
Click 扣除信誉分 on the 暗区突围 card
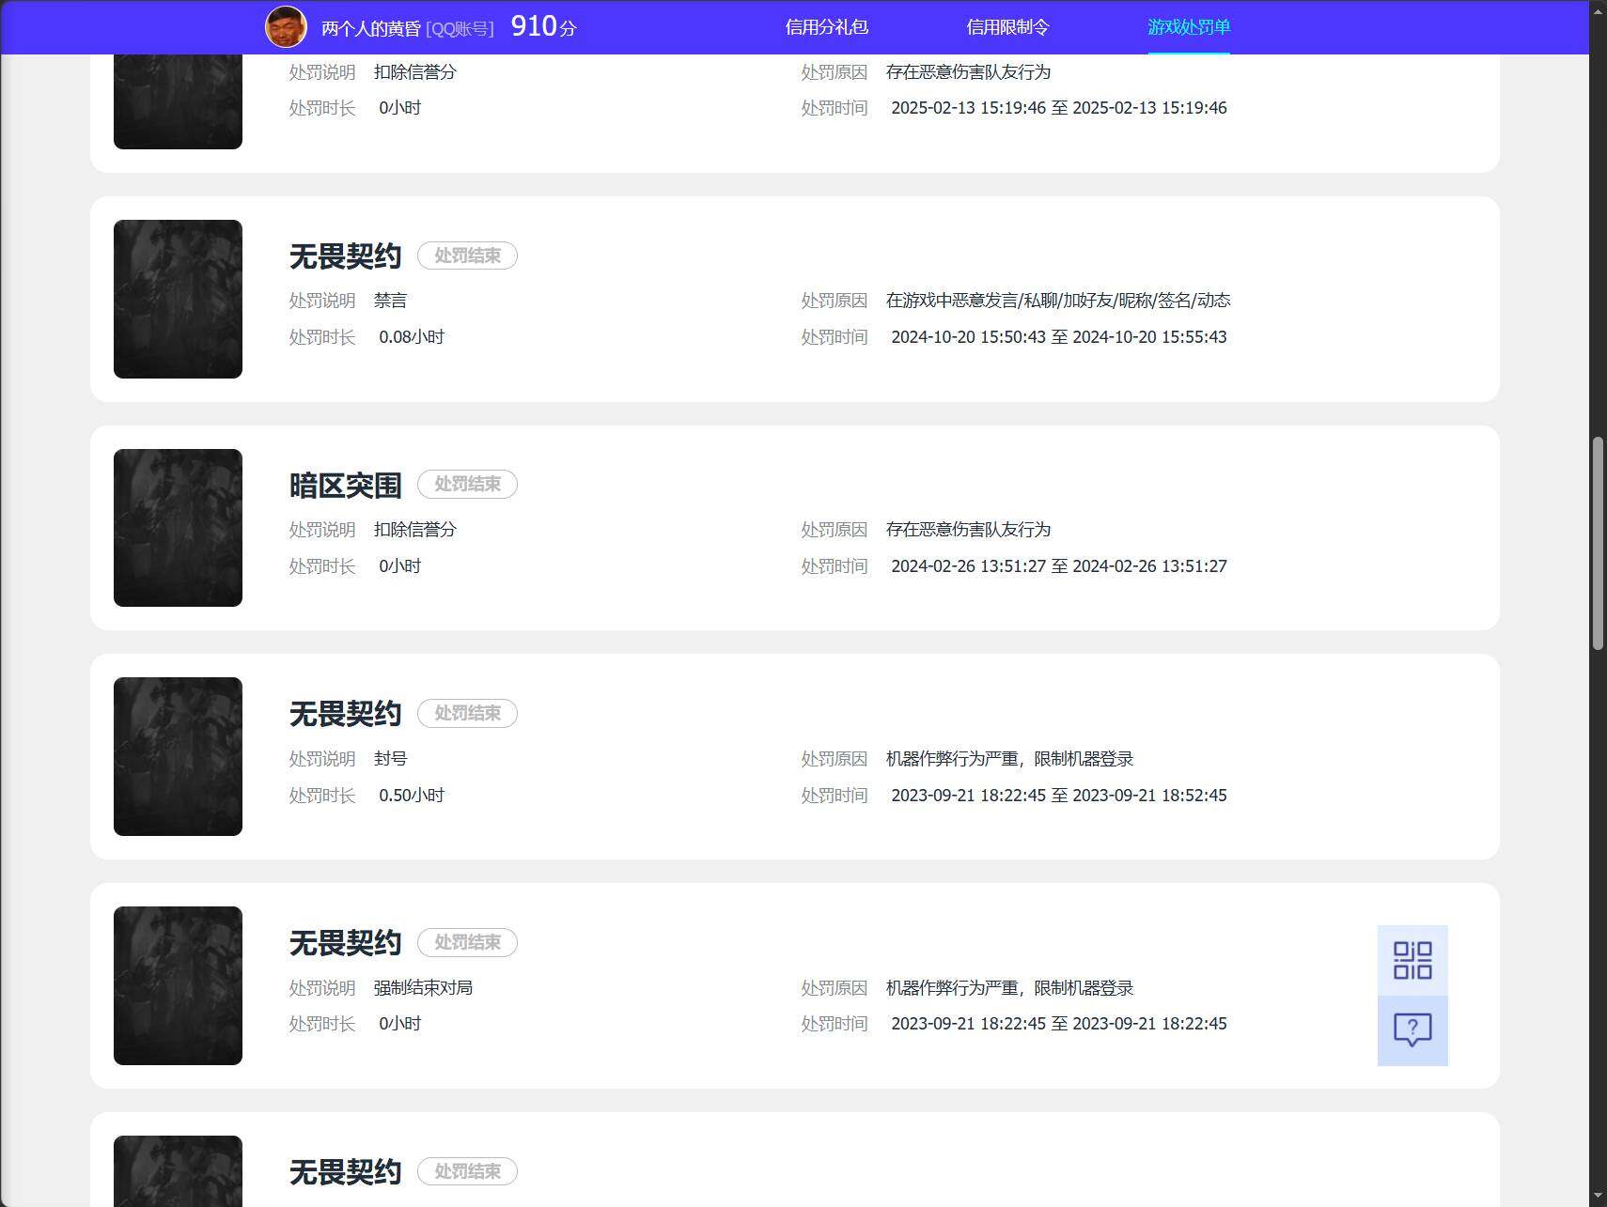point(414,530)
